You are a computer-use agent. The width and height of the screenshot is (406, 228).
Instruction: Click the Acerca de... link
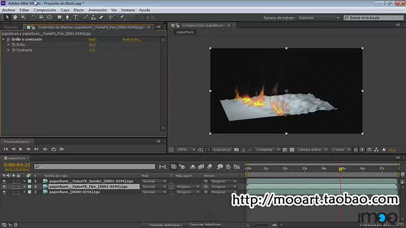point(132,39)
